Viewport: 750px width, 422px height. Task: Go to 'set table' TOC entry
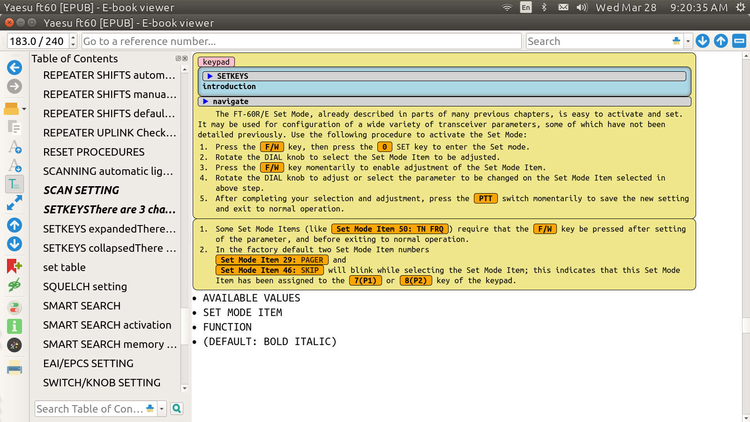click(64, 267)
